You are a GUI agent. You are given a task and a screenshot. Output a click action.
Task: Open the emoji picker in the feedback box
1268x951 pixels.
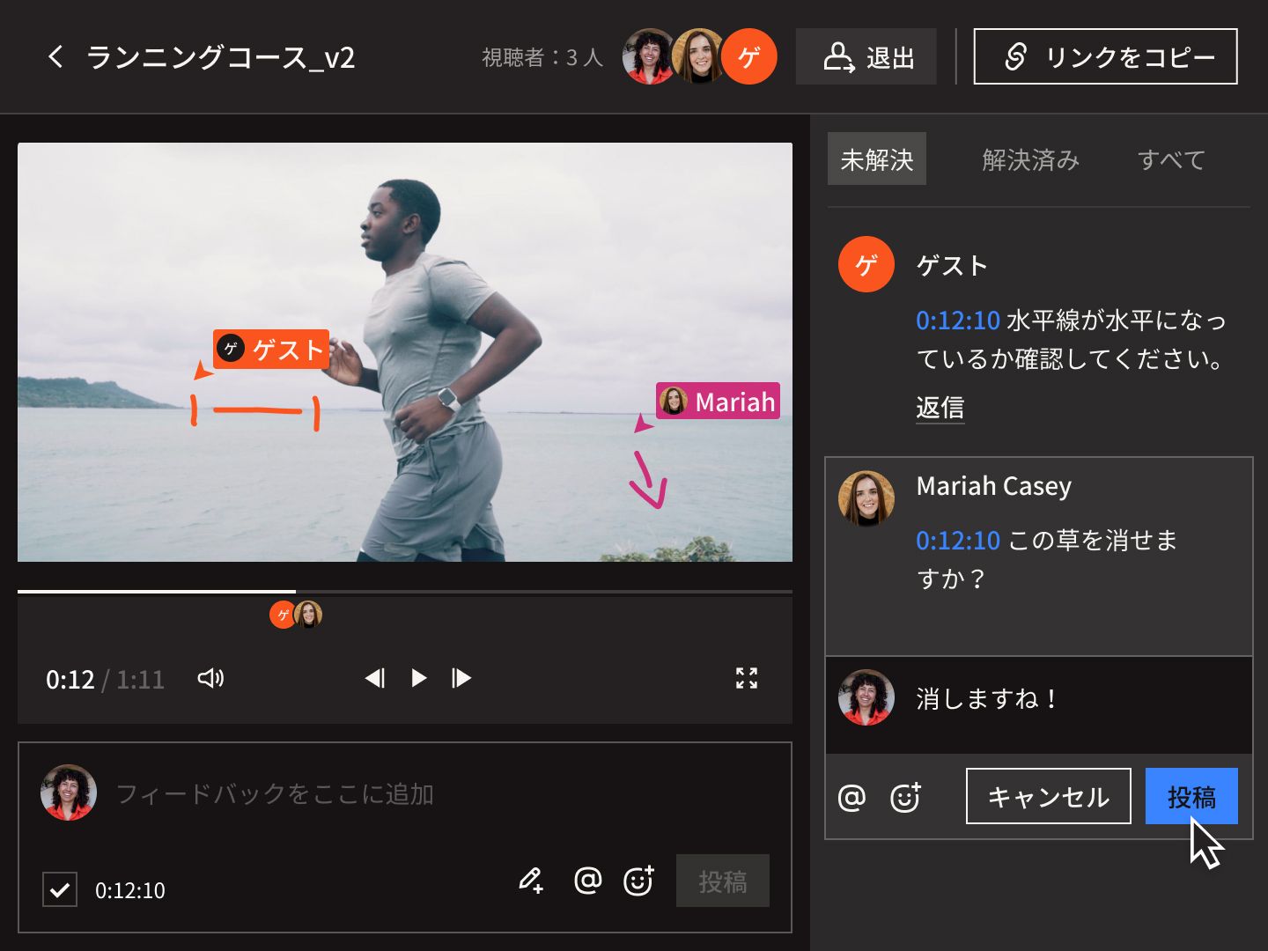(639, 881)
